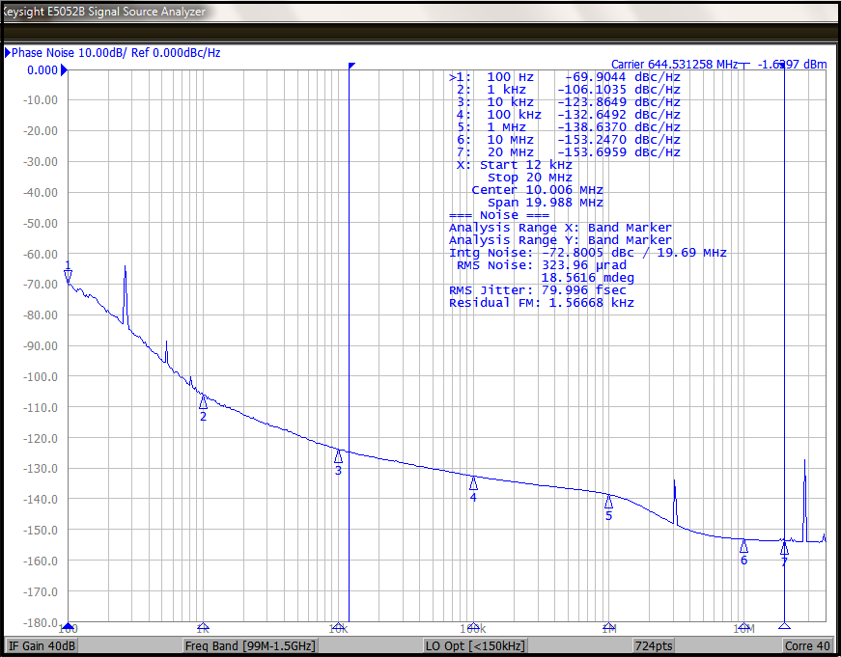Select the LO Opt [<150kHz] status field
841x657 pixels.
[x=475, y=645]
